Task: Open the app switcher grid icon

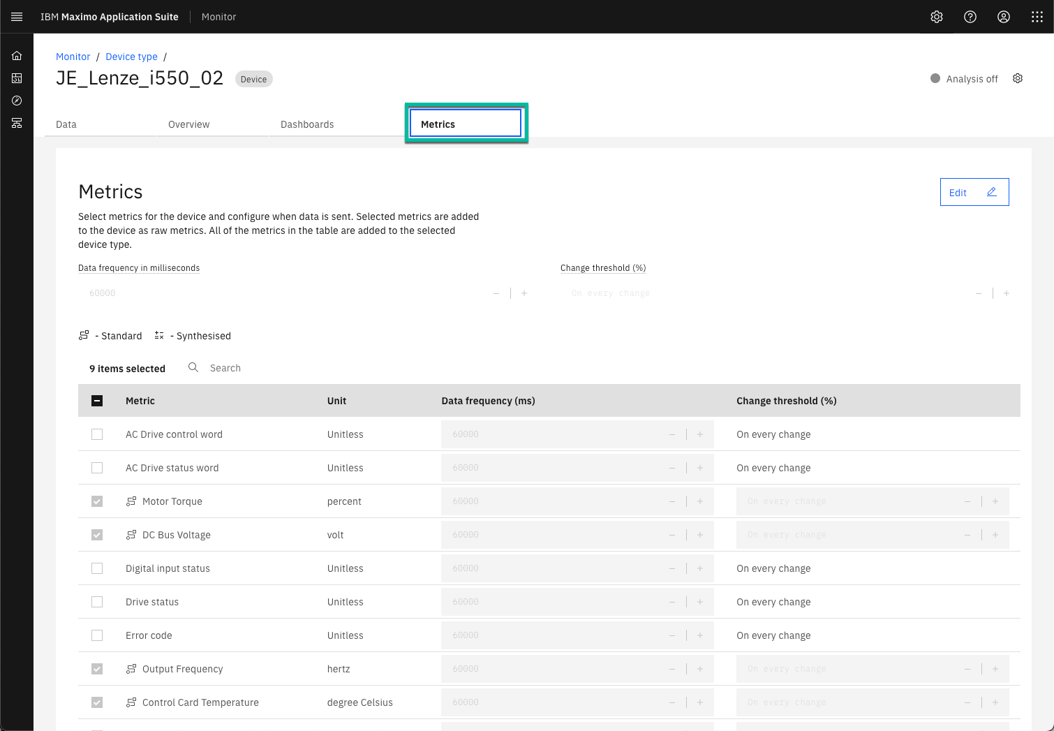Action: click(x=1037, y=17)
